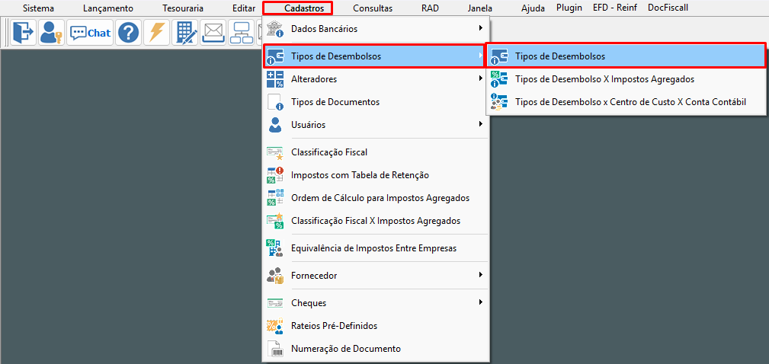Open the Consultas menu
This screenshot has height=364, width=769.
pyautogui.click(x=373, y=8)
